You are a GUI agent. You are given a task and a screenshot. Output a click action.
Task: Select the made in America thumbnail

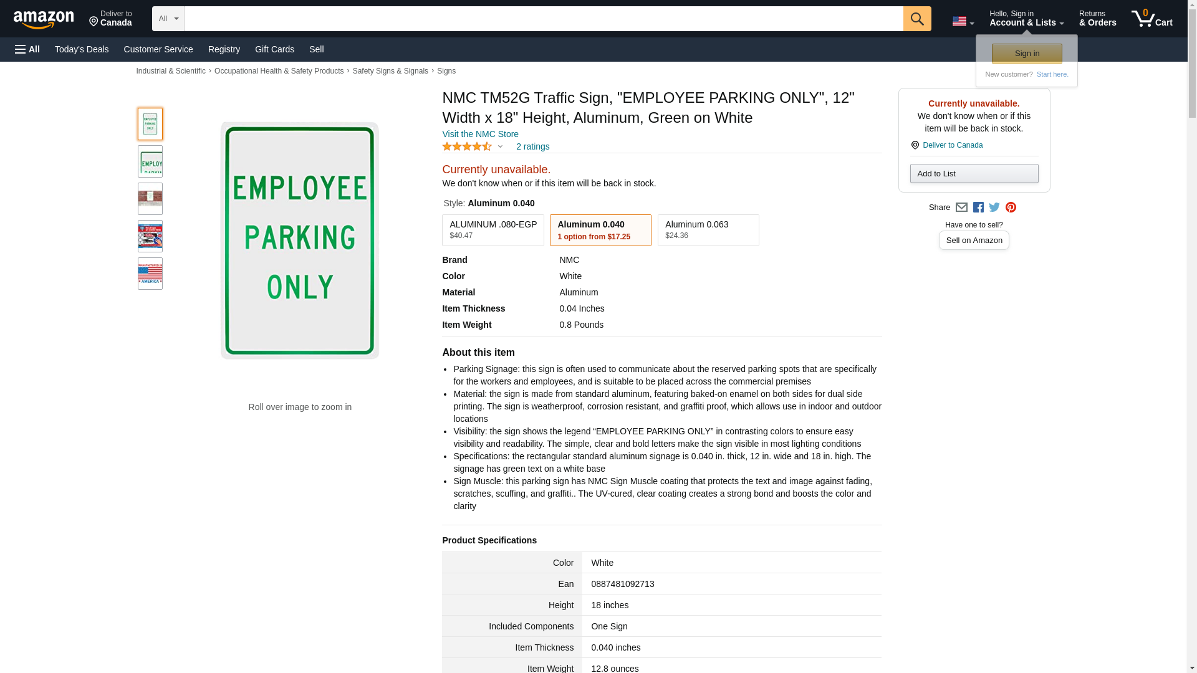[x=150, y=274]
